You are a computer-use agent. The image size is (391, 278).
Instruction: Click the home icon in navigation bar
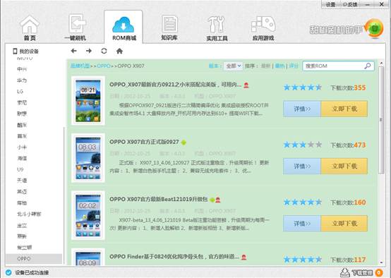point(119,51)
